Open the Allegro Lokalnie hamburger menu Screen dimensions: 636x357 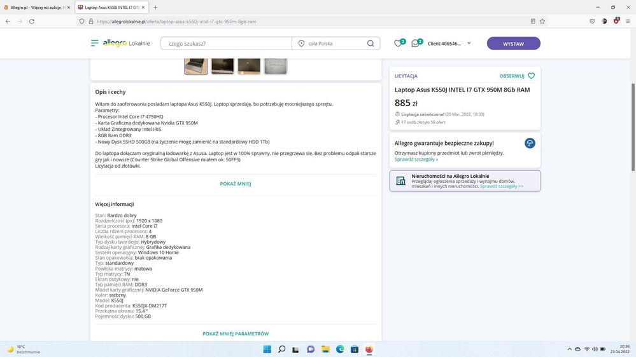94,43
